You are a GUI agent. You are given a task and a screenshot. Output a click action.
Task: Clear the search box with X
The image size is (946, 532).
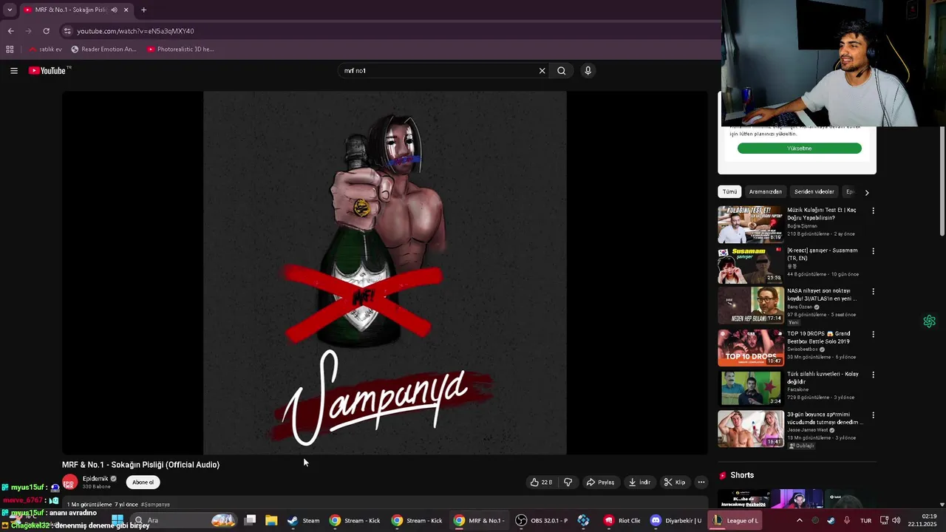[x=542, y=71]
